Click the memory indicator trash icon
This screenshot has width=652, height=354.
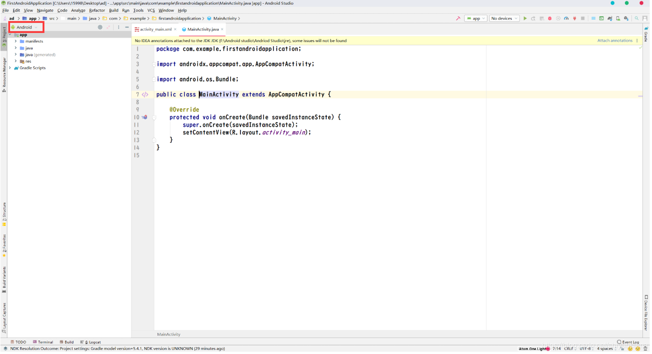tap(646, 349)
